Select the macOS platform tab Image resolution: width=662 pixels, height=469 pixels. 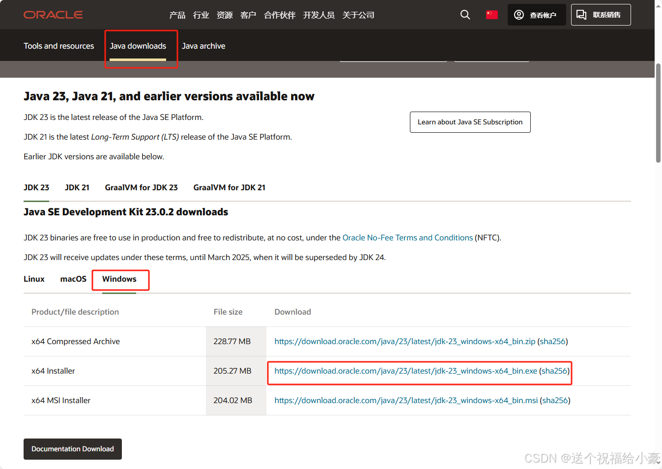(x=73, y=279)
